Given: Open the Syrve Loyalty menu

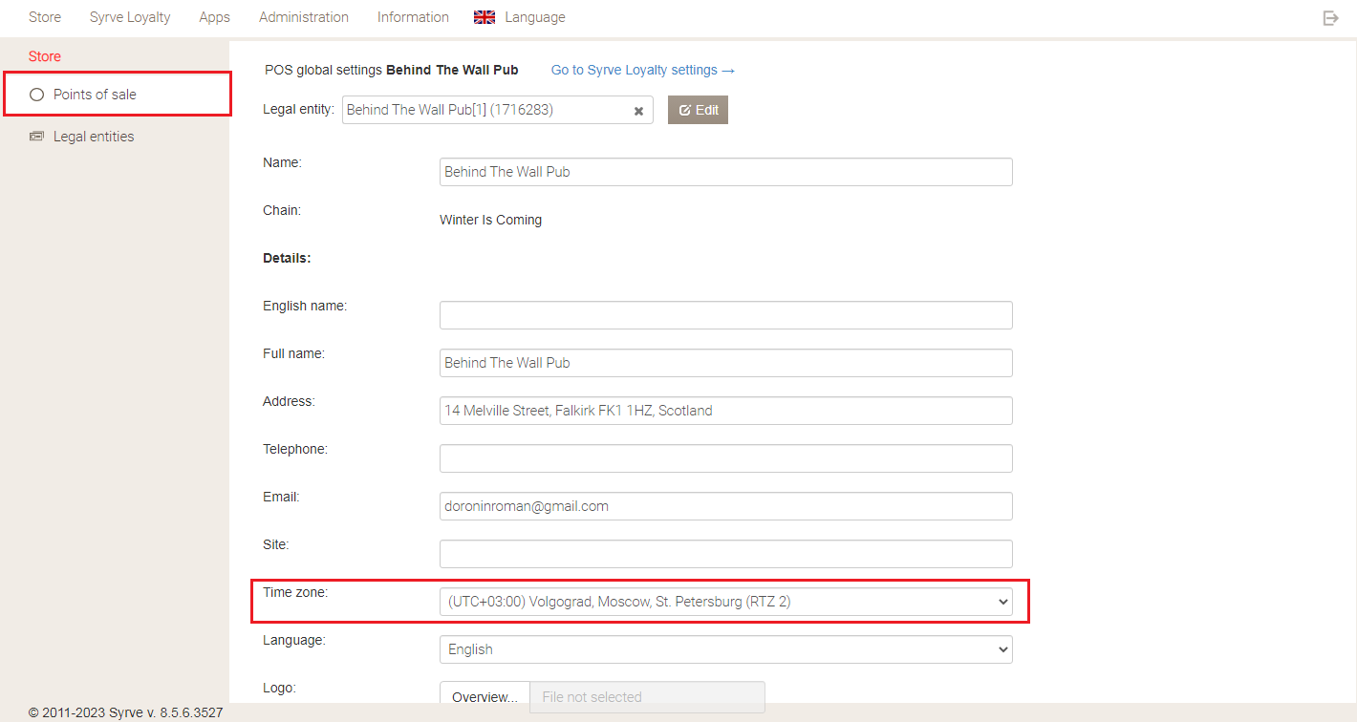Looking at the screenshot, I should pyautogui.click(x=130, y=17).
